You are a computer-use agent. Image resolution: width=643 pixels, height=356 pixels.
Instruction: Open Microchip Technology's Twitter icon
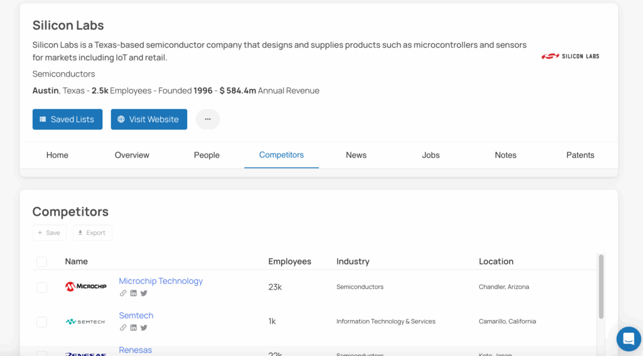pyautogui.click(x=144, y=293)
